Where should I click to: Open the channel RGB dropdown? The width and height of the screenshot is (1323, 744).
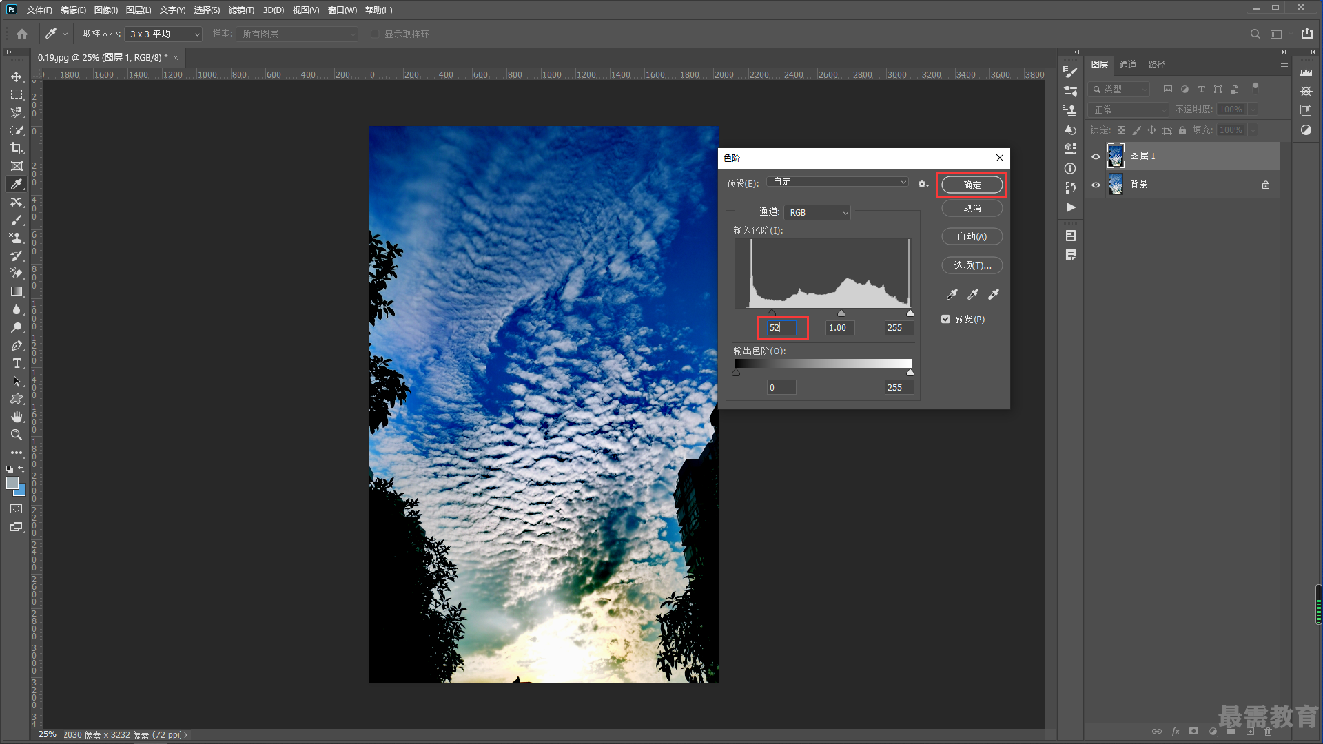click(x=817, y=213)
